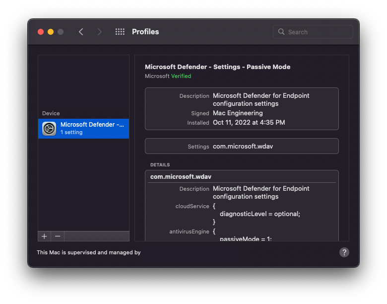The width and height of the screenshot is (387, 304).
Task: Click the cloudService label
Action: 193,206
